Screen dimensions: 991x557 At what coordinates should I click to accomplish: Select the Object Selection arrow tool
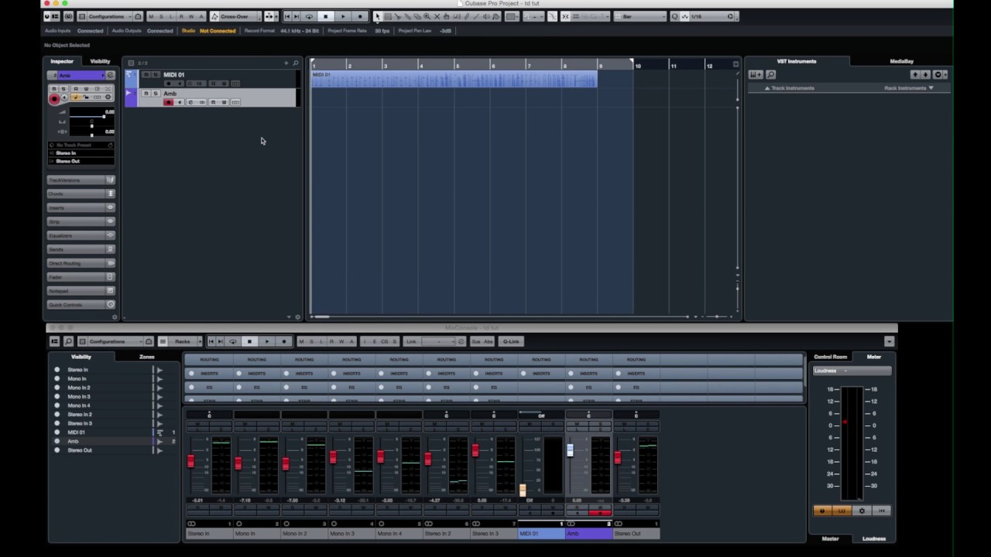[378, 16]
